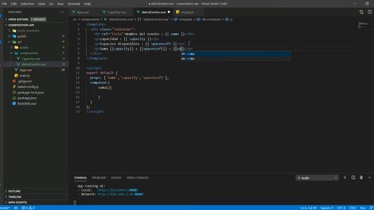The width and height of the screenshot is (374, 210).
Task: Click the errors and warnings status indicator
Action: (x=28, y=208)
